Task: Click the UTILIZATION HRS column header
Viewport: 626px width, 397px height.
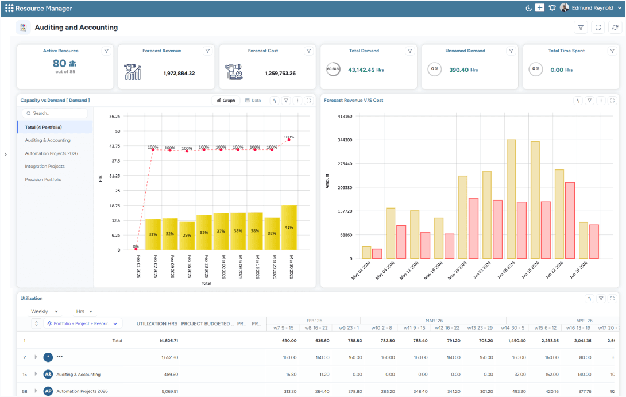Action: (x=157, y=324)
